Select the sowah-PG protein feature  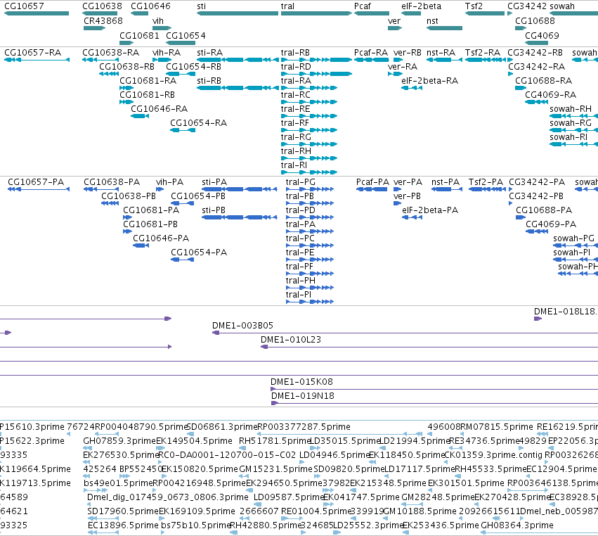[x=576, y=245]
